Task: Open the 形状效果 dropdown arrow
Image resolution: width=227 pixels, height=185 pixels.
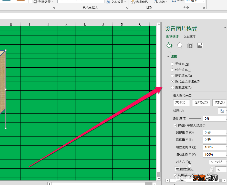Action: pyautogui.click(x=53, y=2)
